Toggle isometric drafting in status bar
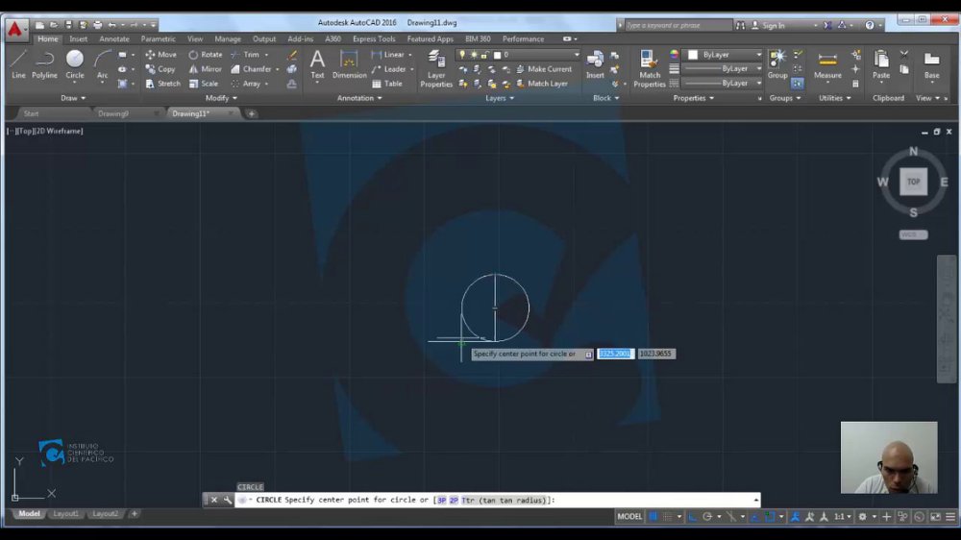961x540 pixels. [x=730, y=517]
